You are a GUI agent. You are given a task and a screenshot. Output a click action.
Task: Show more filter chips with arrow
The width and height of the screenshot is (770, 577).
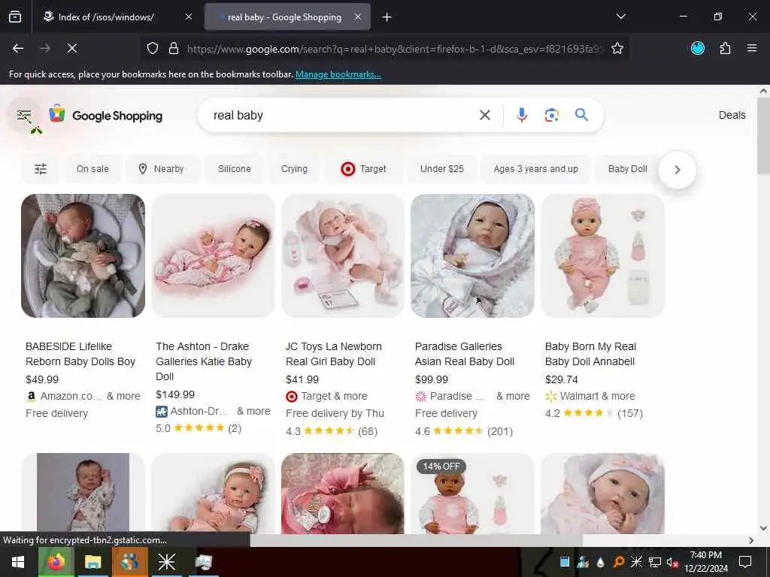point(678,170)
